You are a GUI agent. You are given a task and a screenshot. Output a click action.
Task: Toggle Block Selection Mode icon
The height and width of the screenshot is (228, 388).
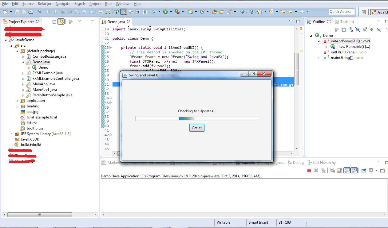point(137,12)
